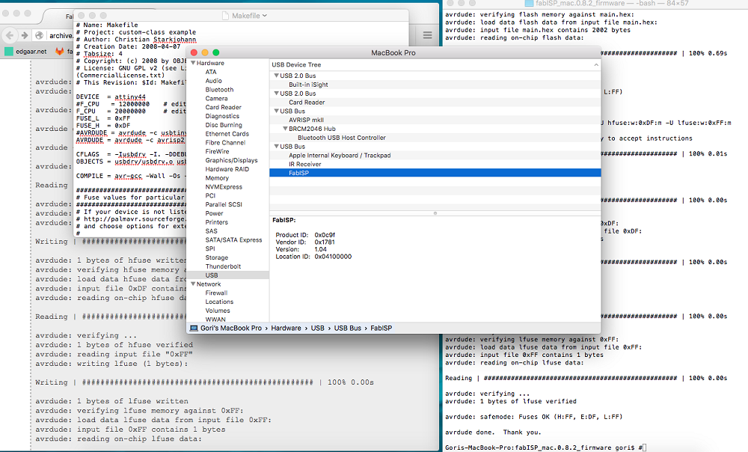748x452 pixels.
Task: Click the Terminal command prompt line
Action: pyautogui.click(x=546, y=448)
